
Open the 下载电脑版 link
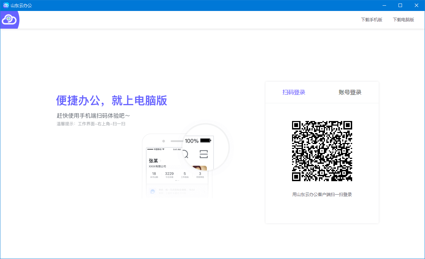coord(403,19)
